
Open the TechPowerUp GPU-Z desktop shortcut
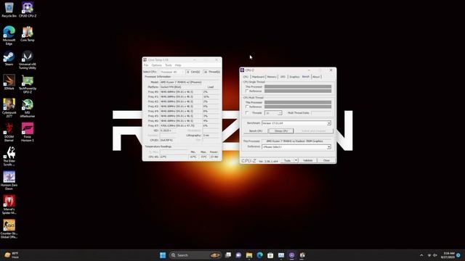[x=28, y=84]
